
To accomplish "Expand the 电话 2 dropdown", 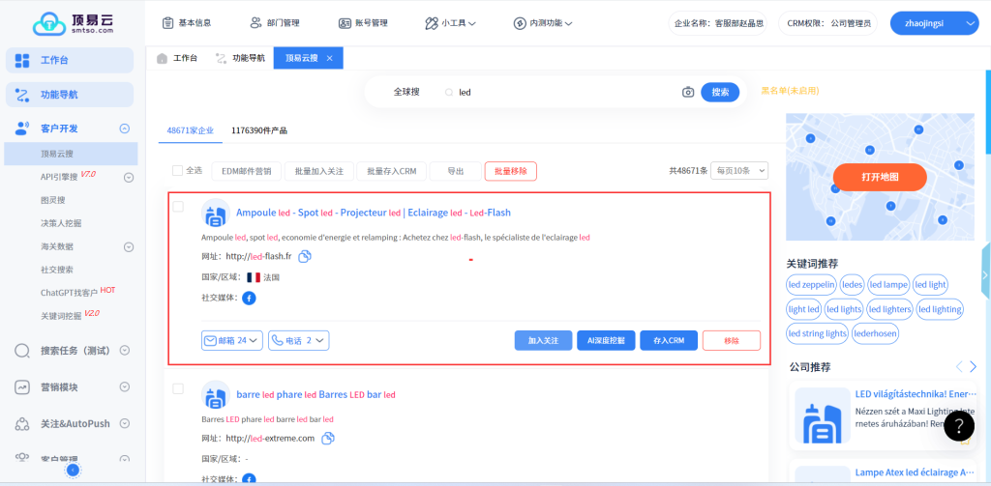I will [299, 340].
